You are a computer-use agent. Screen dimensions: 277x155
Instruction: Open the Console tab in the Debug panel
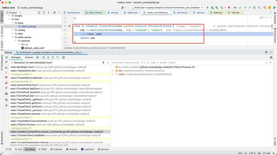[29, 57]
